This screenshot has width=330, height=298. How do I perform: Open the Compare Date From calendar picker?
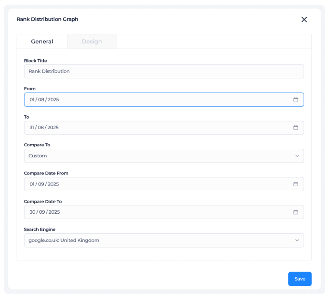[x=296, y=184]
